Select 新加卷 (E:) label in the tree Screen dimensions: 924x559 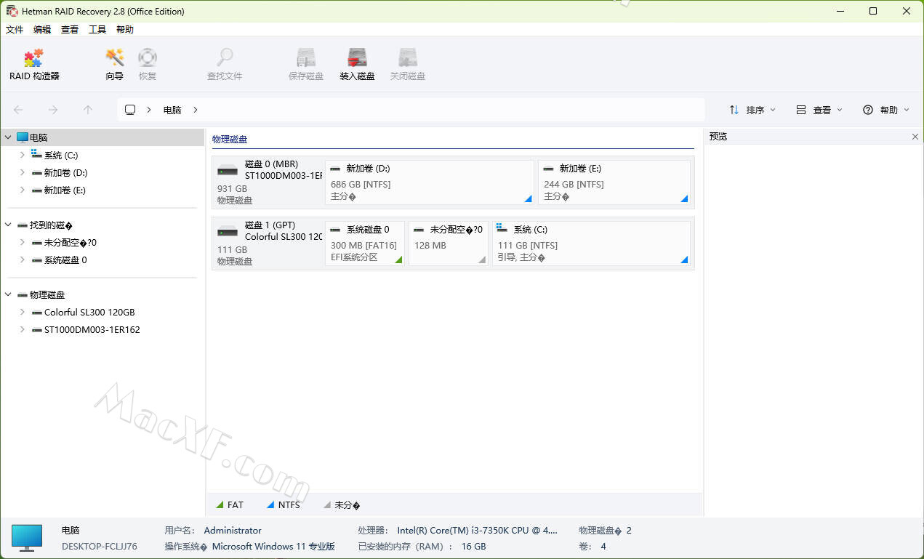pos(65,190)
